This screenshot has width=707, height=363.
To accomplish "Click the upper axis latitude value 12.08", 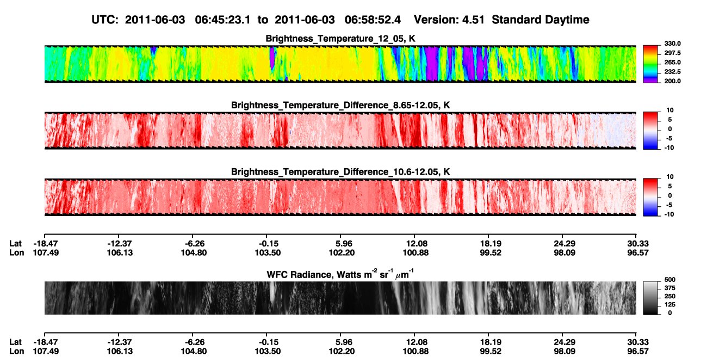I will (x=416, y=243).
